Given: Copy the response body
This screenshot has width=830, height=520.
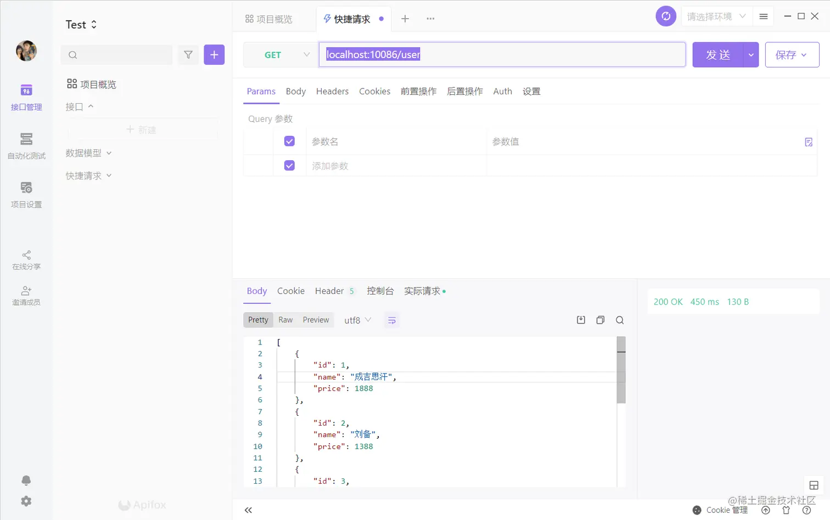Looking at the screenshot, I should click(x=601, y=320).
